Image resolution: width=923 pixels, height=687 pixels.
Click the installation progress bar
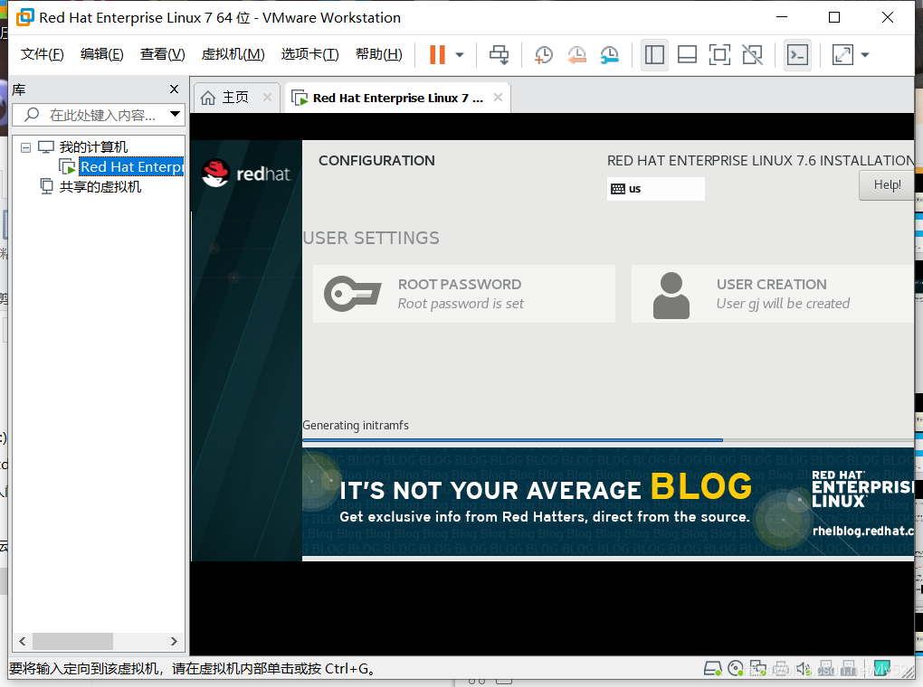click(x=608, y=439)
